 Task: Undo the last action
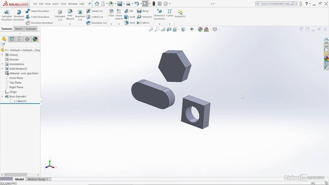[137, 4]
